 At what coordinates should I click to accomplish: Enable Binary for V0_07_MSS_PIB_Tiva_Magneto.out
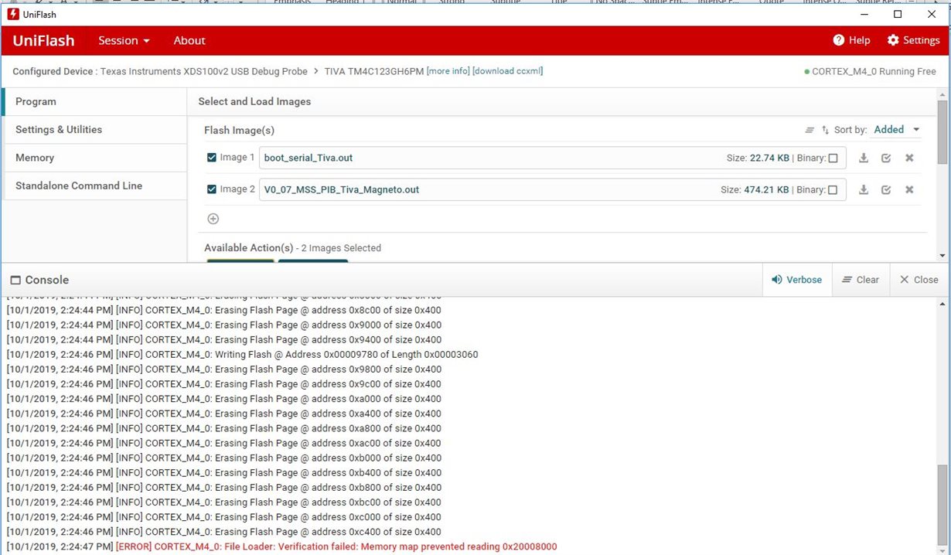[x=833, y=189]
